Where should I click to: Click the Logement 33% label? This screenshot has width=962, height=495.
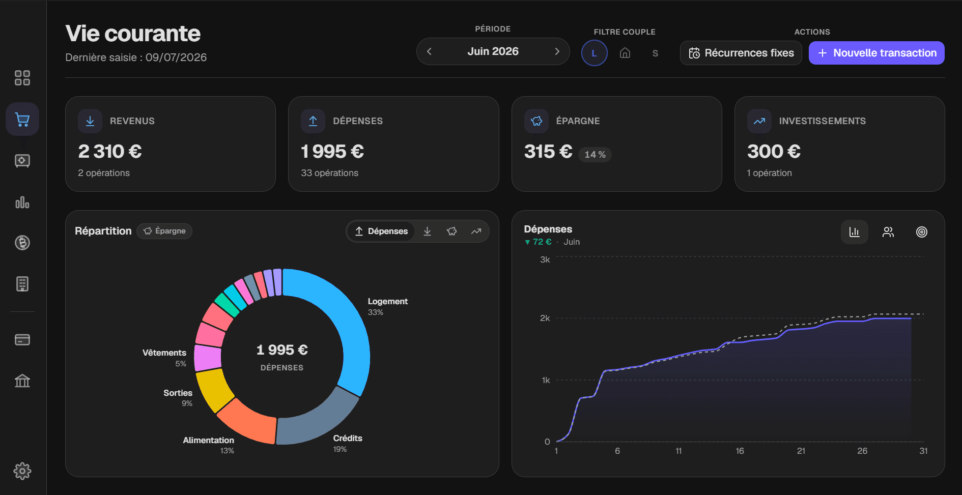[x=387, y=306]
